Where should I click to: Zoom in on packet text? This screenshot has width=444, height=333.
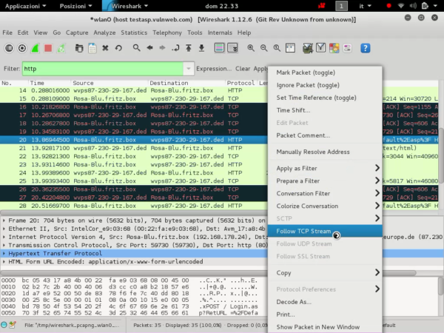point(251,48)
